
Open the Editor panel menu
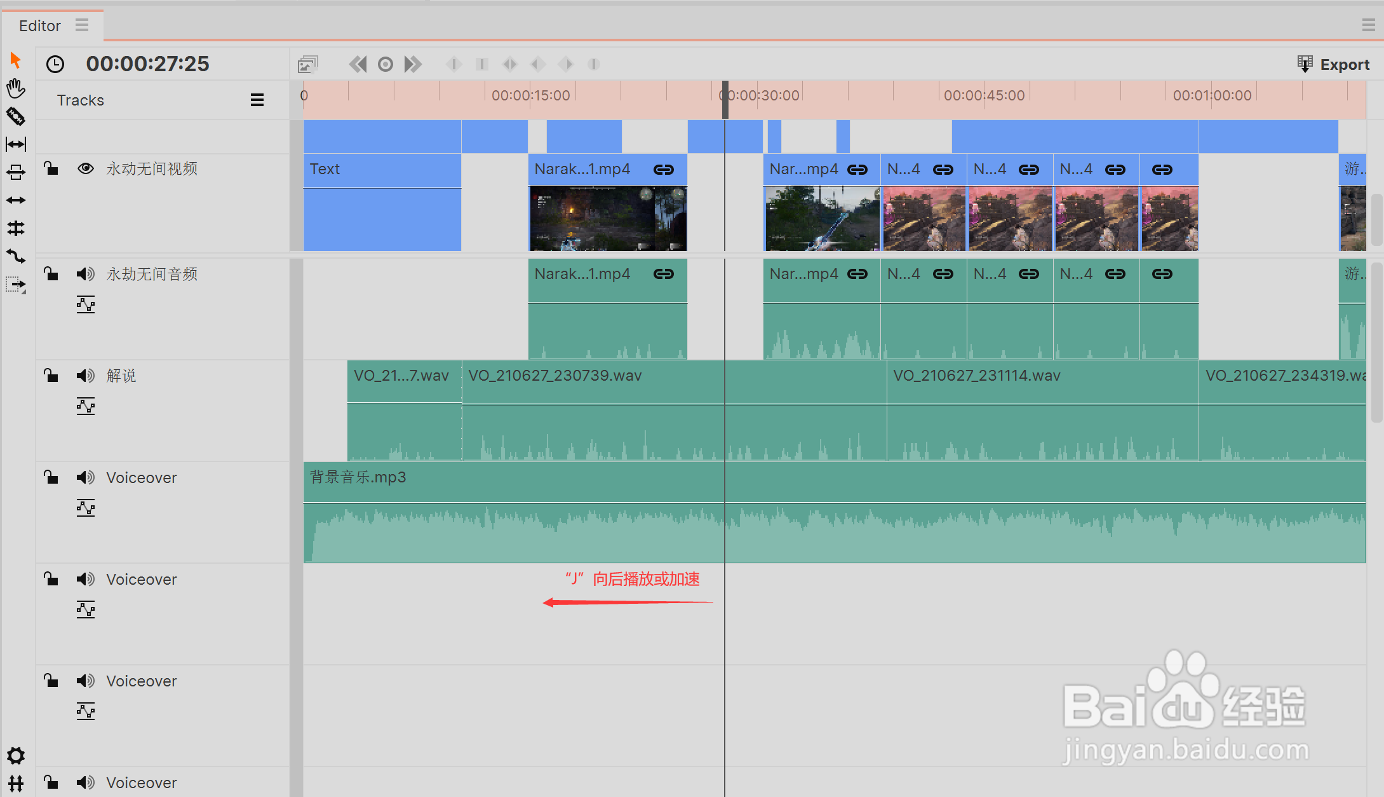[x=82, y=25]
